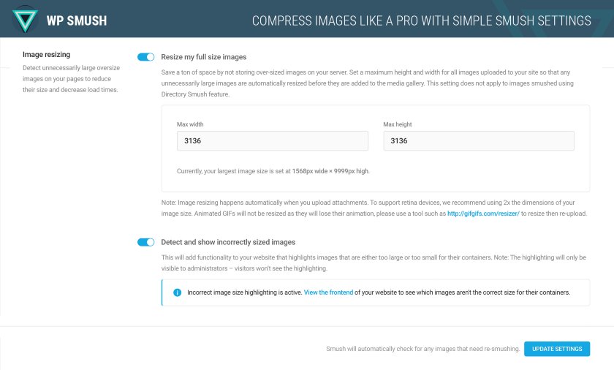Viewport: 614px width, 370px height.
Task: Click the re-smushing auto-check message
Action: tap(423, 349)
